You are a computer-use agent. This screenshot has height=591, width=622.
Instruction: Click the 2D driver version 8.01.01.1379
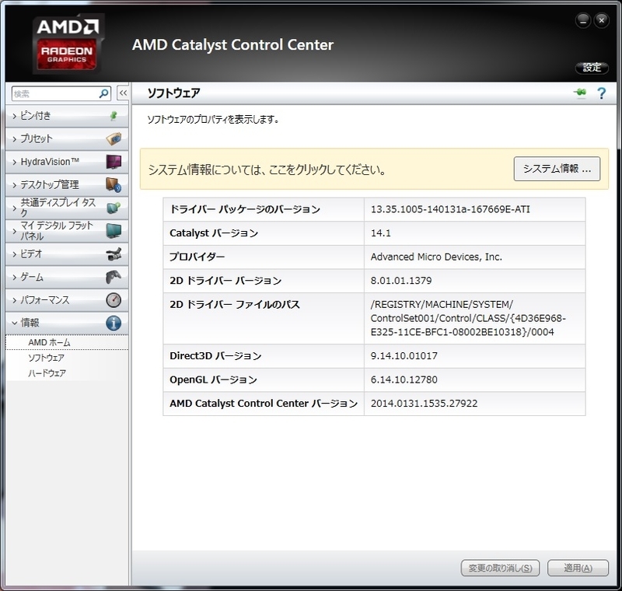pyautogui.click(x=401, y=281)
